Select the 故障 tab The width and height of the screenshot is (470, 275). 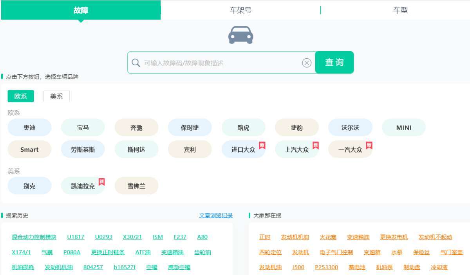[x=81, y=10]
